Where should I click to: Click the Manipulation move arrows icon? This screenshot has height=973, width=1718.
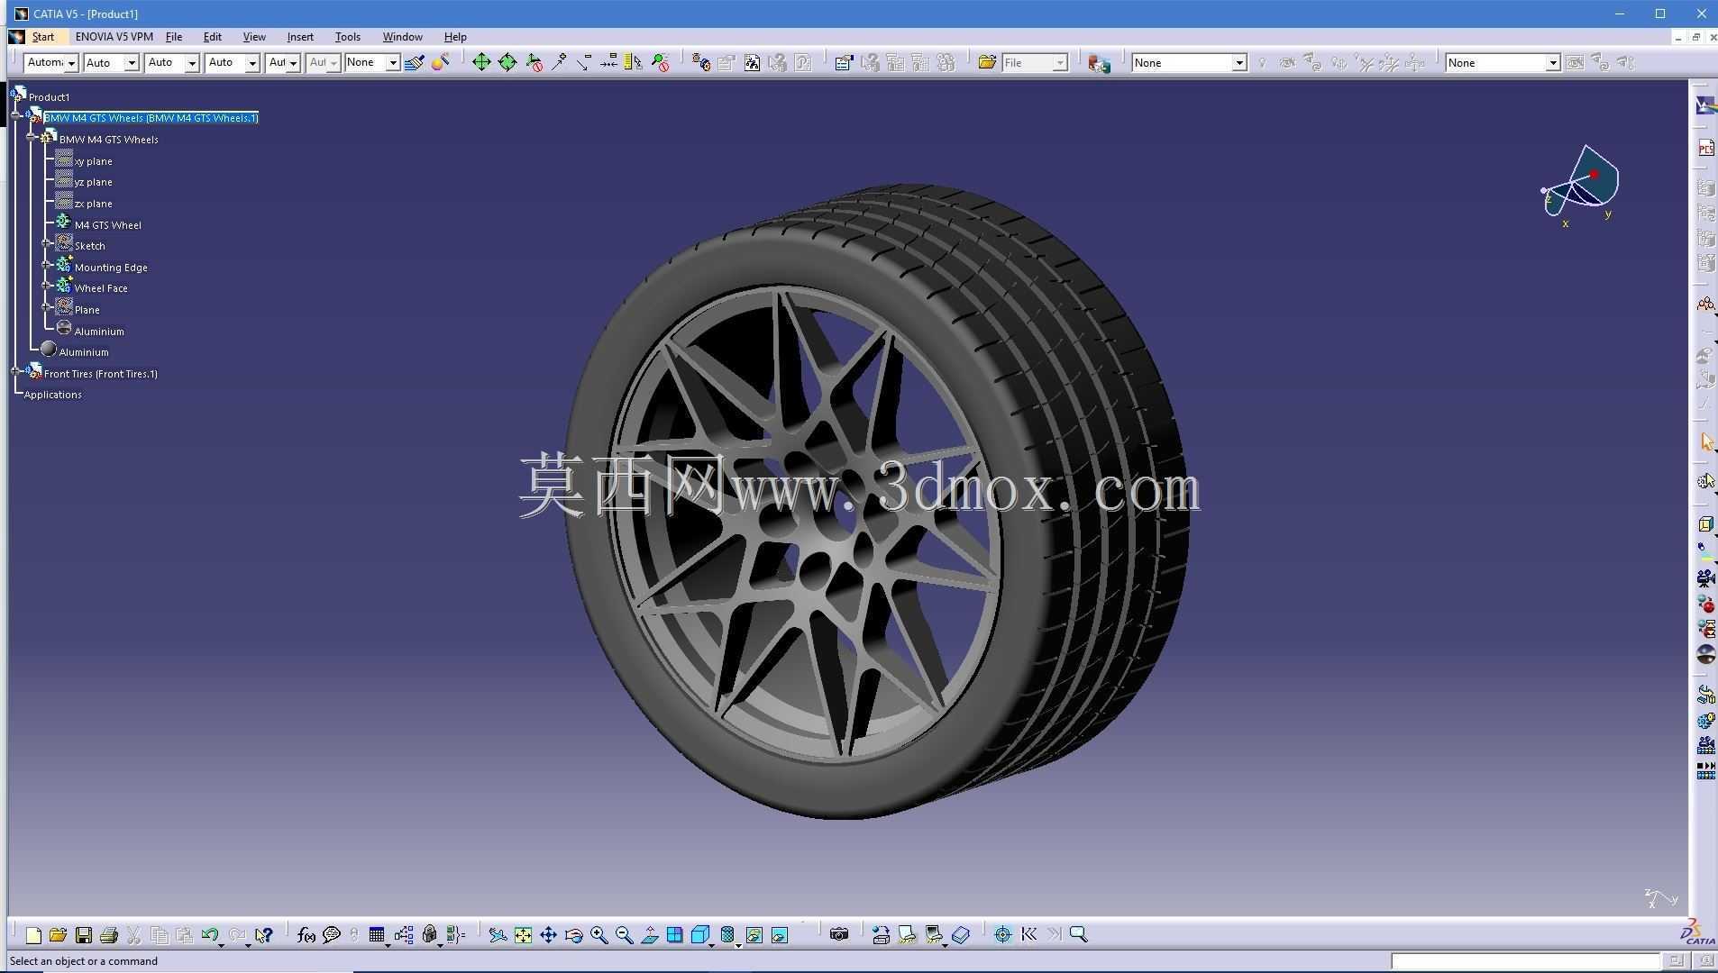(x=481, y=62)
